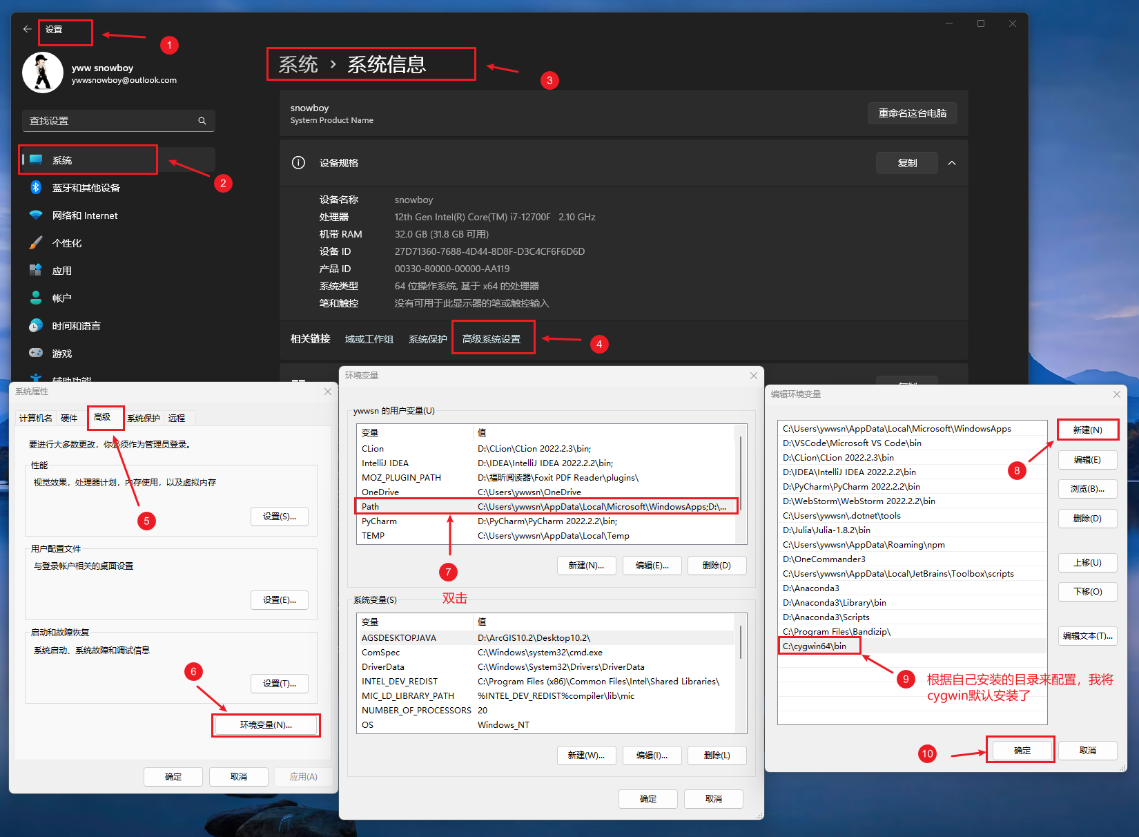Select the D:\Anaconda3\Scripts path entry

click(x=912, y=617)
